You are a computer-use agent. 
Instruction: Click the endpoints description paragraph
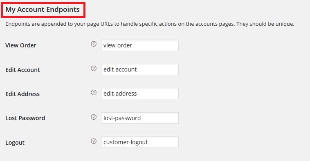(150, 24)
